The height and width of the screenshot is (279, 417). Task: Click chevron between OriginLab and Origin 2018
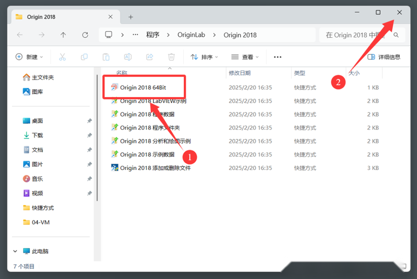click(x=215, y=35)
